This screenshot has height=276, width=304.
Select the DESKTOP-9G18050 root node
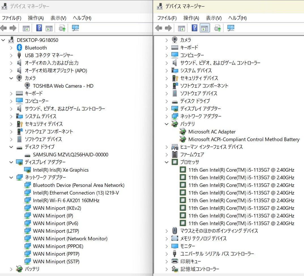[x=37, y=40]
